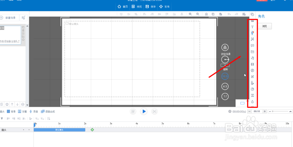Play the animation timeline
Viewport: 293px width, 147px height.
(x=144, y=111)
